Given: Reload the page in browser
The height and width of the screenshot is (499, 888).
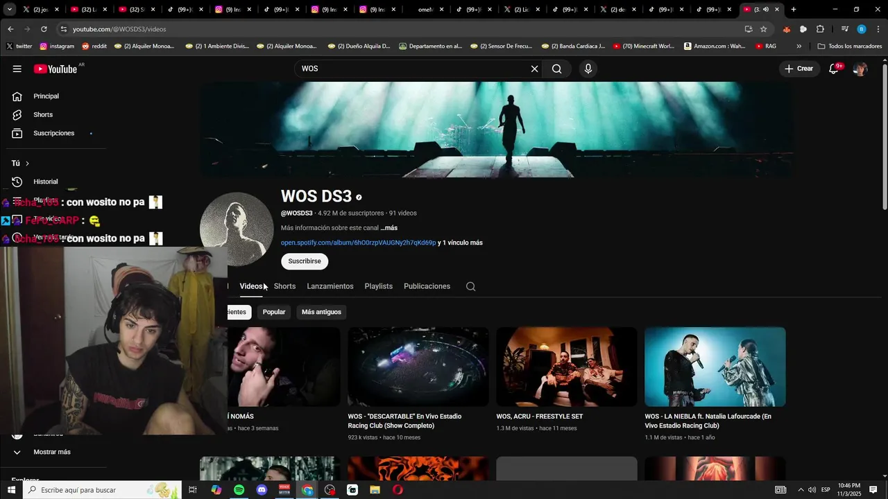Looking at the screenshot, I should click(44, 29).
